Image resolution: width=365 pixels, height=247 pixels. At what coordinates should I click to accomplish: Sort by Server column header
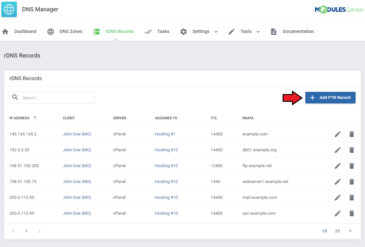click(x=120, y=118)
